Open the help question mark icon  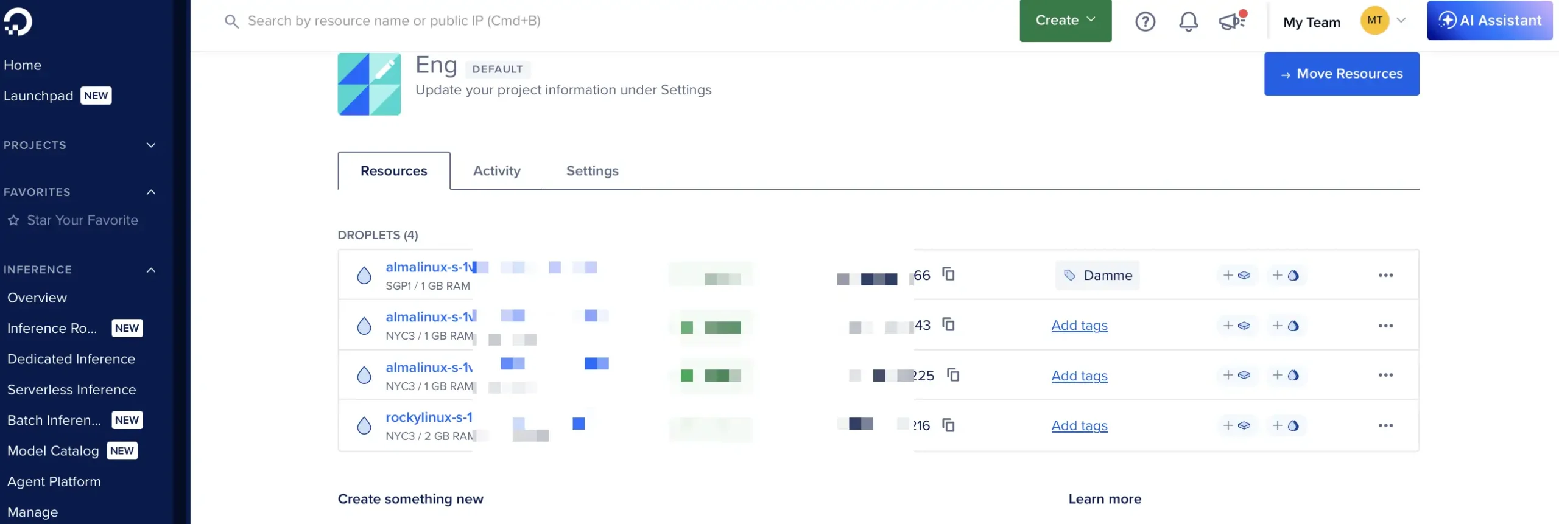1145,22
